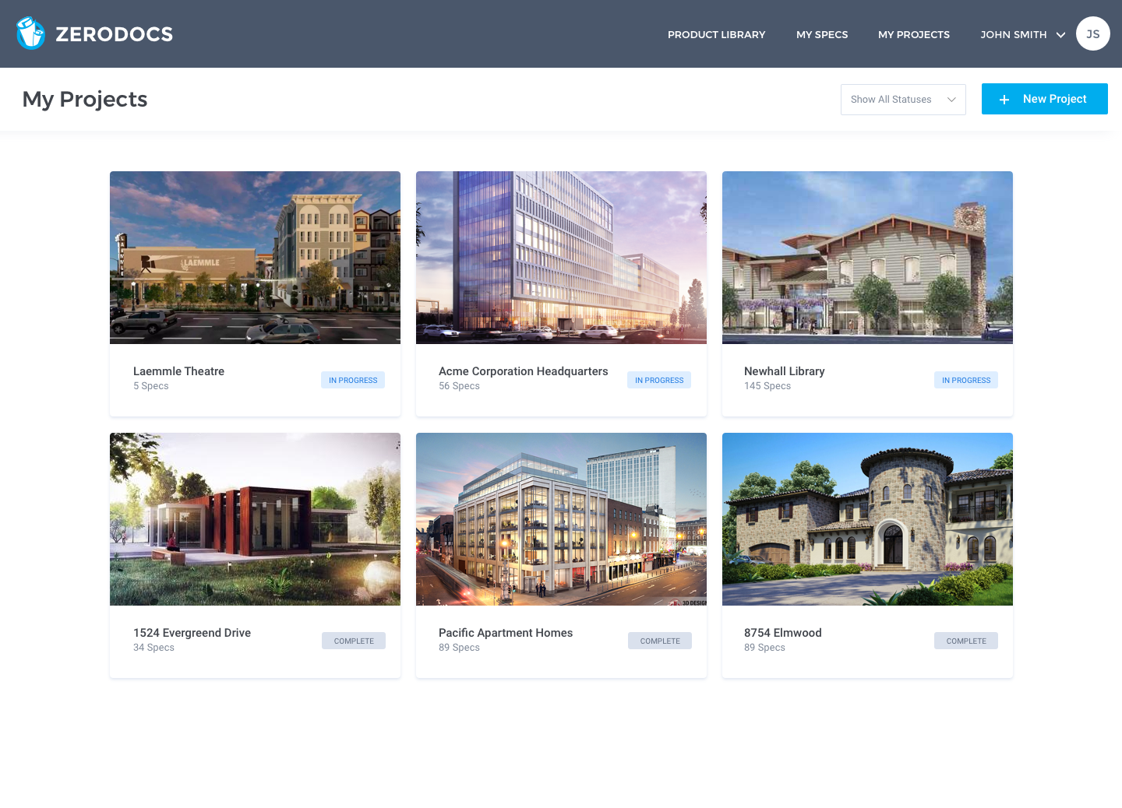Click the '5 Specs' text
This screenshot has width=1122, height=808.
click(x=150, y=386)
